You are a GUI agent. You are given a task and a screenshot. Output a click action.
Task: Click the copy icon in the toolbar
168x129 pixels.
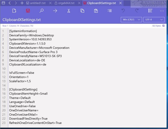click(82, 11)
